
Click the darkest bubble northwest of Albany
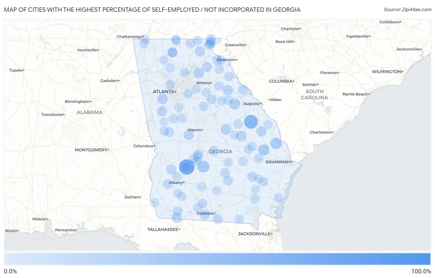tap(187, 167)
